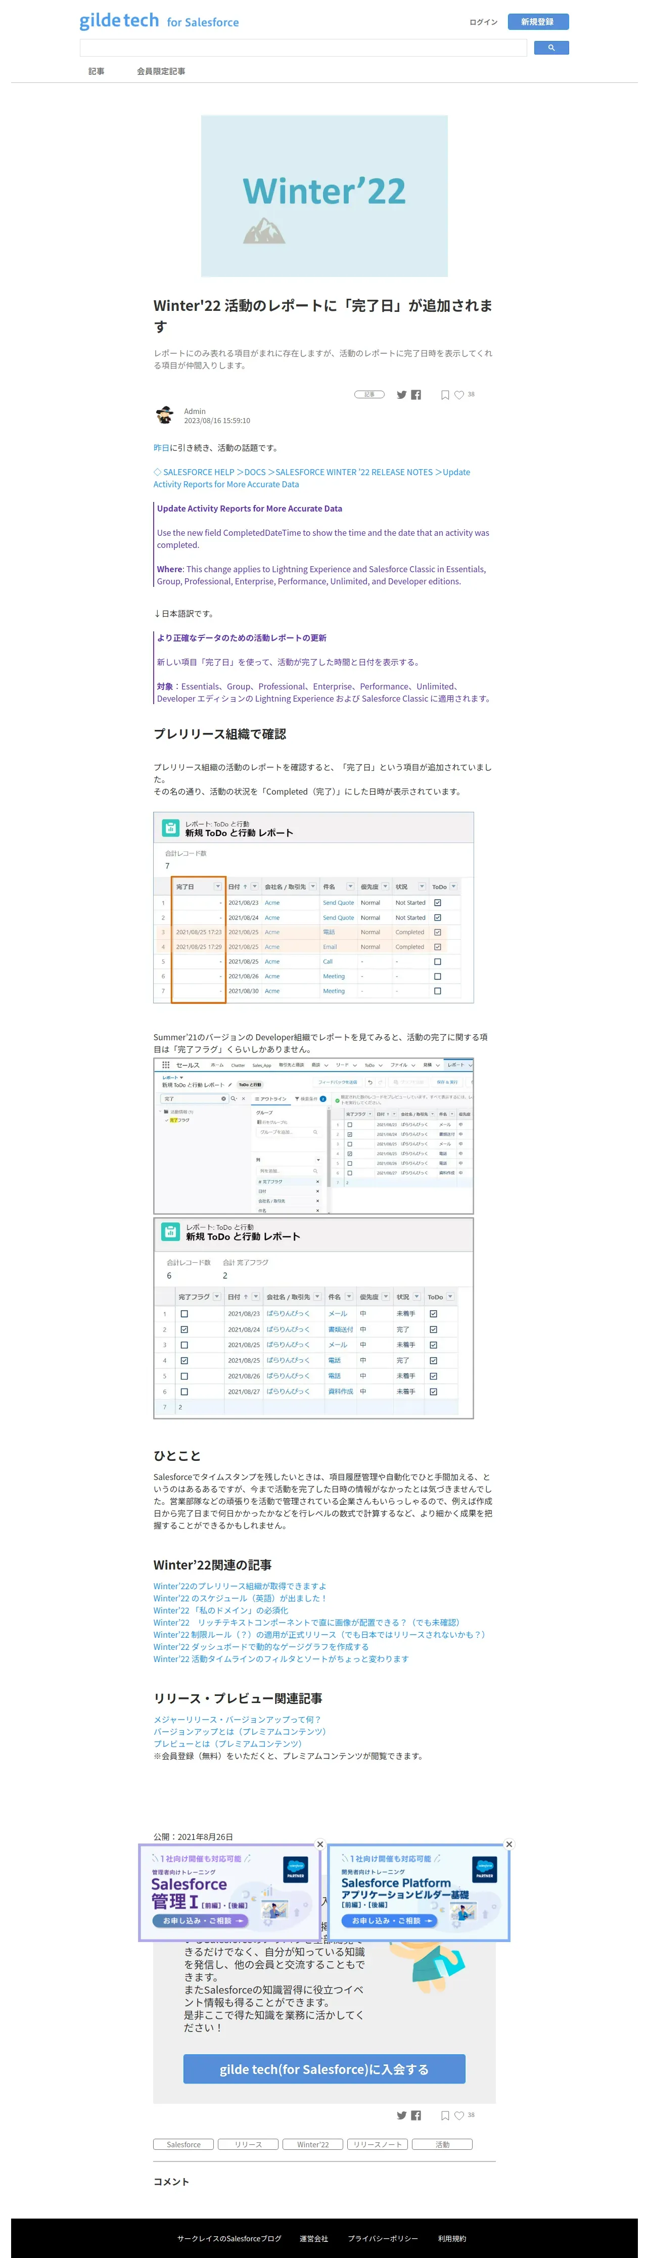
Task: Bookmark the article with top bookmark icon
Action: 445,394
